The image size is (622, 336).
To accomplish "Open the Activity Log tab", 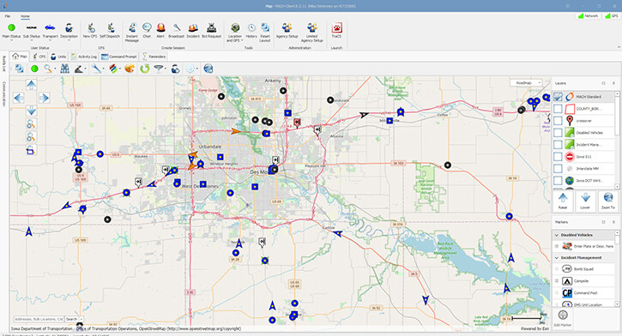I will click(84, 57).
